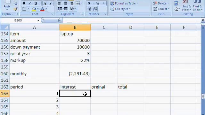This screenshot has width=205, height=115.
Task: Click the Delete cells button
Action: pyautogui.click(x=161, y=4)
